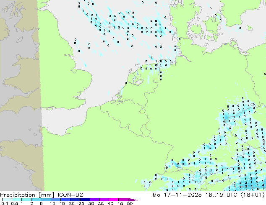Click the '10' legend value label
Image resolution: width=266 pixels, height=205 pixels.
click(52, 203)
